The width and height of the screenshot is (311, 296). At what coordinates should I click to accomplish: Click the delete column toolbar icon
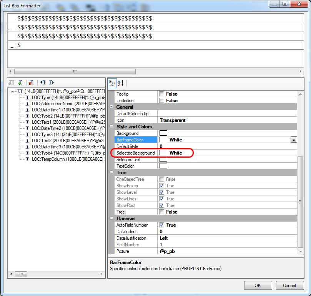31,82
